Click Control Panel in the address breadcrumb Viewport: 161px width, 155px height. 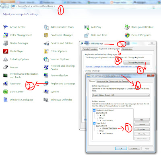tap(24, 6)
